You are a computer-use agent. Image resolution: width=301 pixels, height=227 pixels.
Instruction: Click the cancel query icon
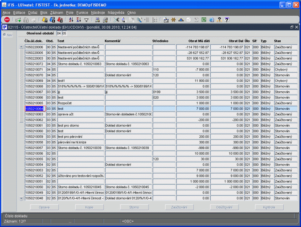pos(60,20)
